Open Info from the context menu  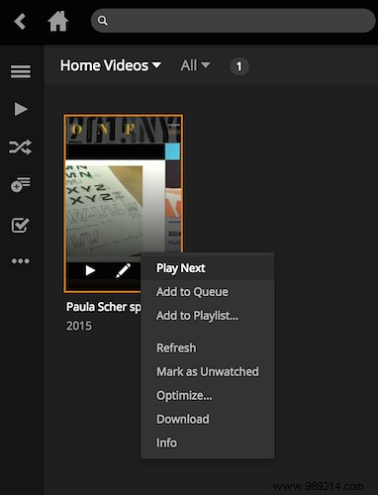(x=208, y=443)
